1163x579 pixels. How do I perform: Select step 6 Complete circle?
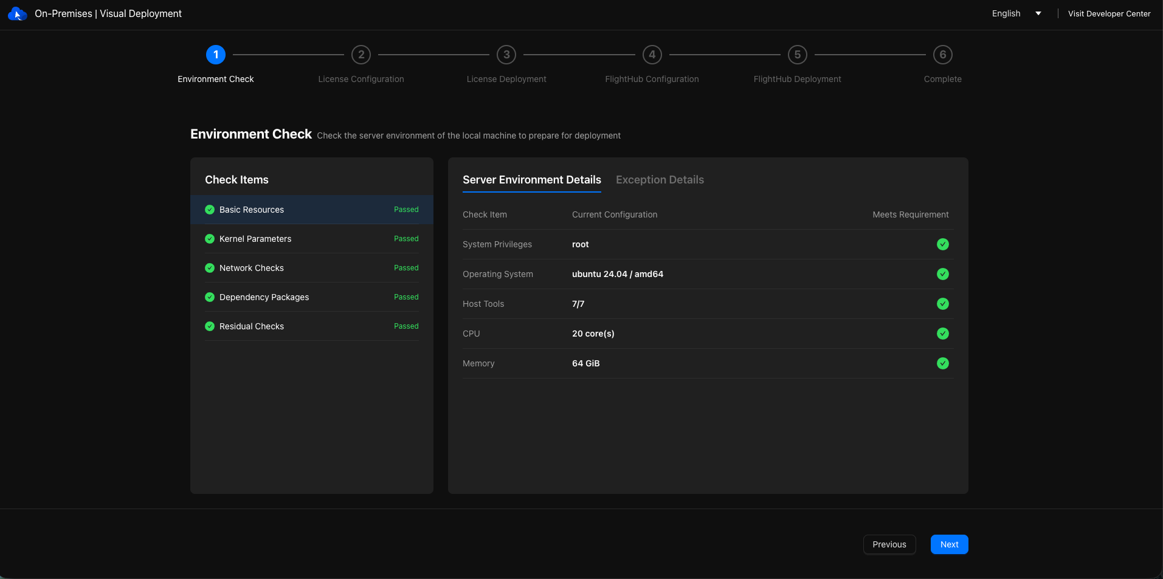coord(943,55)
